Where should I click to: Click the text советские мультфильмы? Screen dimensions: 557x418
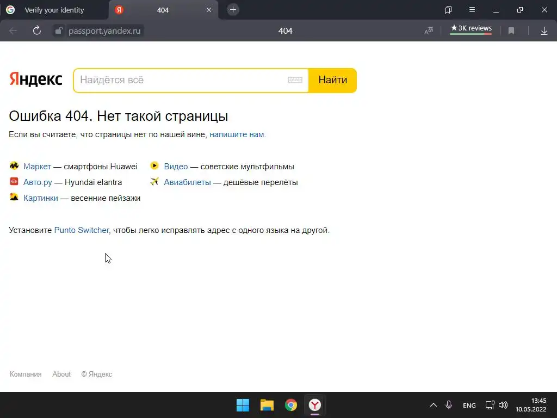247,167
